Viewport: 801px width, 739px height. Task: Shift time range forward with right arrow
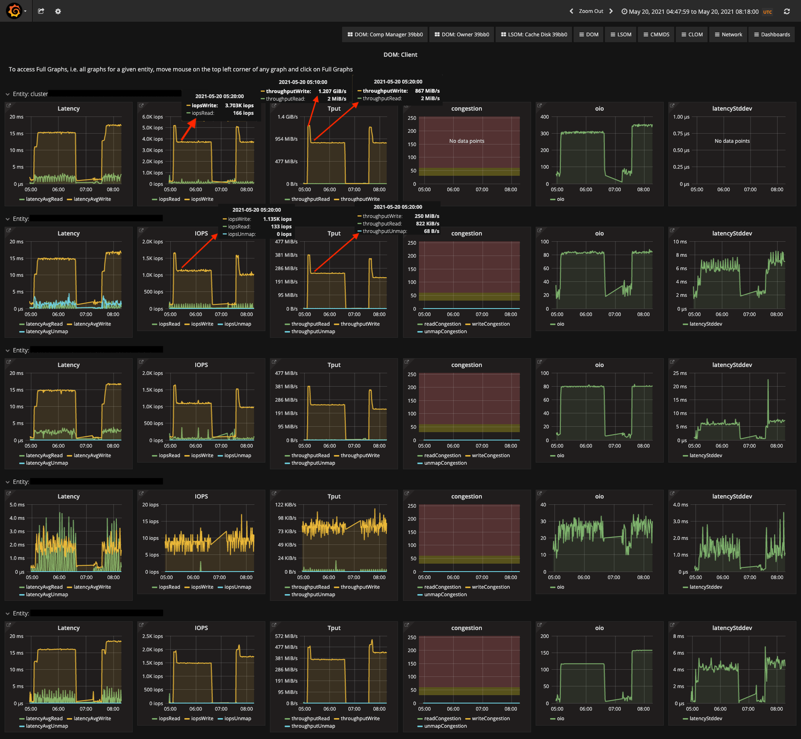[x=611, y=11]
